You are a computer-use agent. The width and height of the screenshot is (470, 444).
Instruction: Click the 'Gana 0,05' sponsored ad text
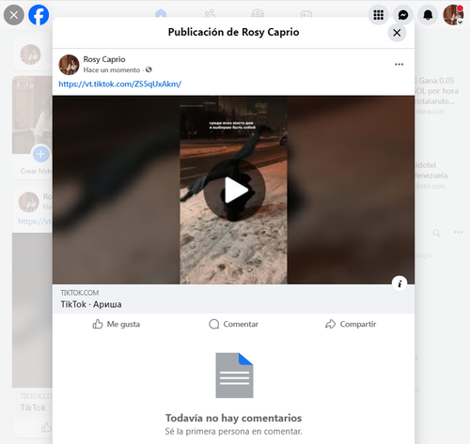click(436, 81)
